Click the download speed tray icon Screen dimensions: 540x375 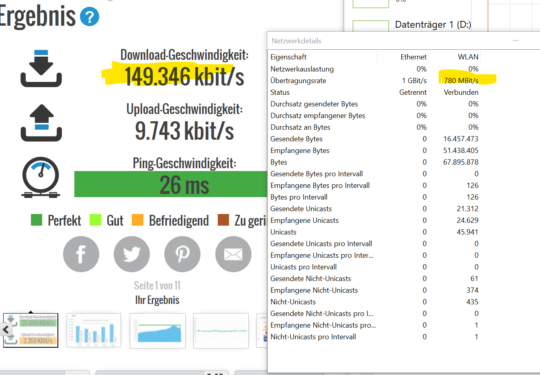tap(41, 67)
